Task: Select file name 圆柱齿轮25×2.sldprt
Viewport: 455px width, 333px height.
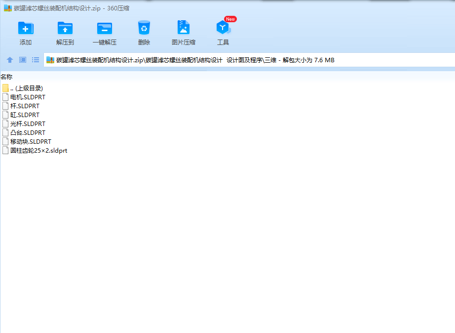Action: [x=38, y=151]
